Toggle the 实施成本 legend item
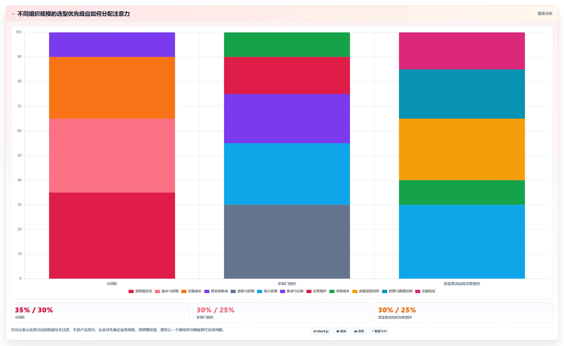The height and width of the screenshot is (346, 564). tap(191, 291)
